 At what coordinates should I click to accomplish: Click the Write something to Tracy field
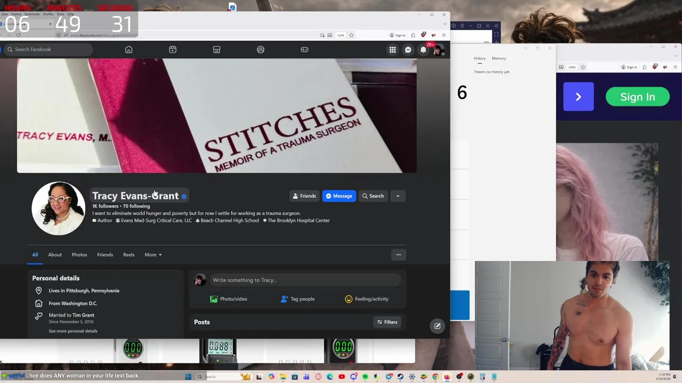click(305, 280)
